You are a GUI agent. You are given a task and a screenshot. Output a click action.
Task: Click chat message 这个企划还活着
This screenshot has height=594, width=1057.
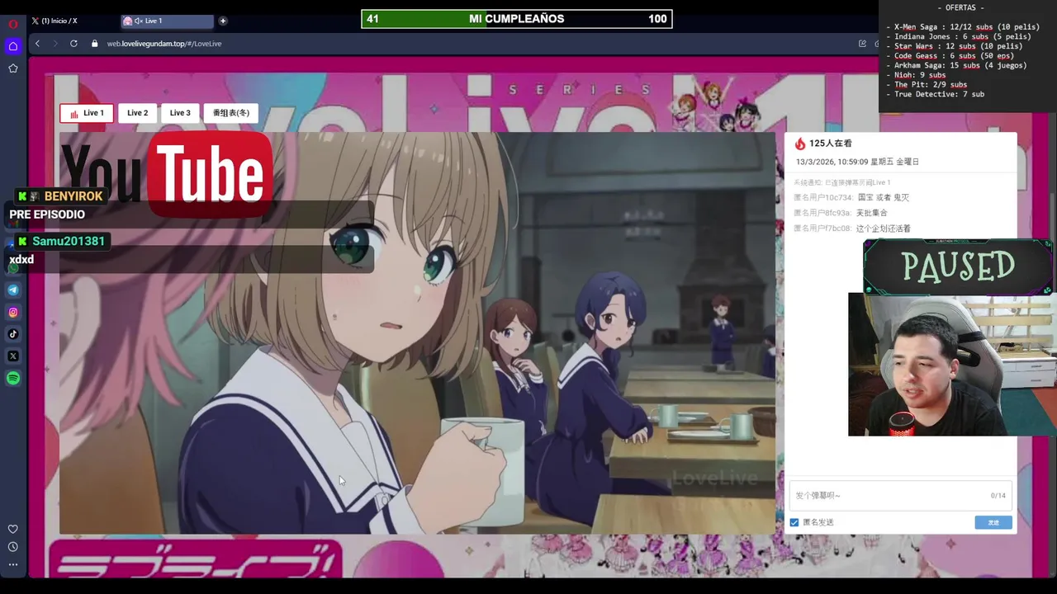tap(884, 229)
